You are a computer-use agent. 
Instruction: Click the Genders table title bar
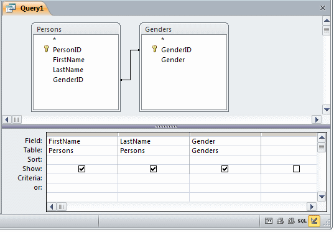[184, 29]
